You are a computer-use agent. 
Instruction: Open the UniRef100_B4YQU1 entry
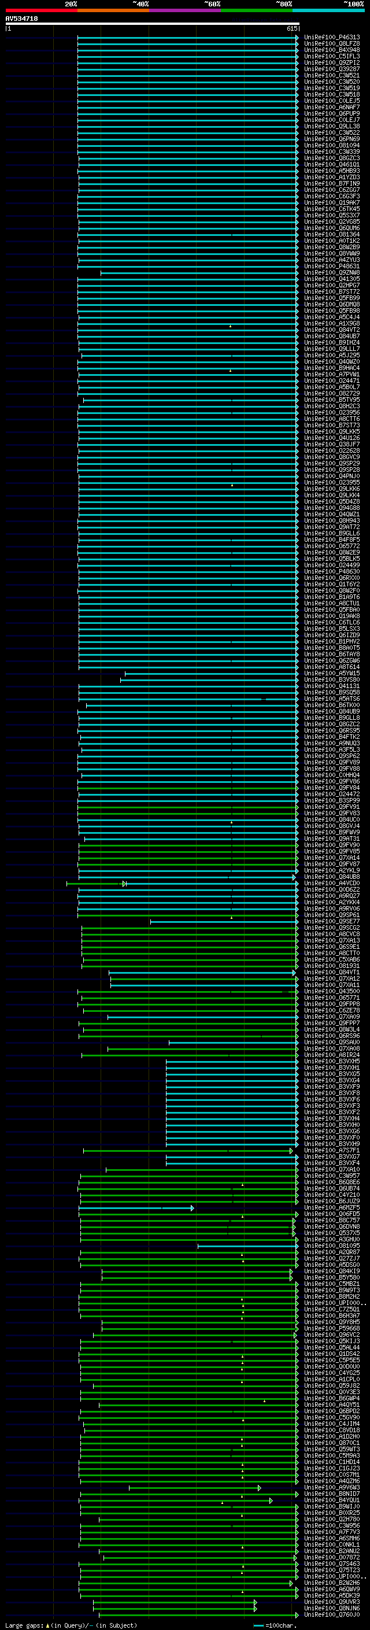click(x=332, y=1501)
